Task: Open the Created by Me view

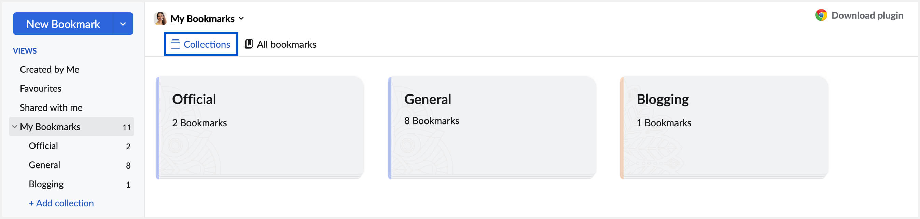Action: pos(49,70)
